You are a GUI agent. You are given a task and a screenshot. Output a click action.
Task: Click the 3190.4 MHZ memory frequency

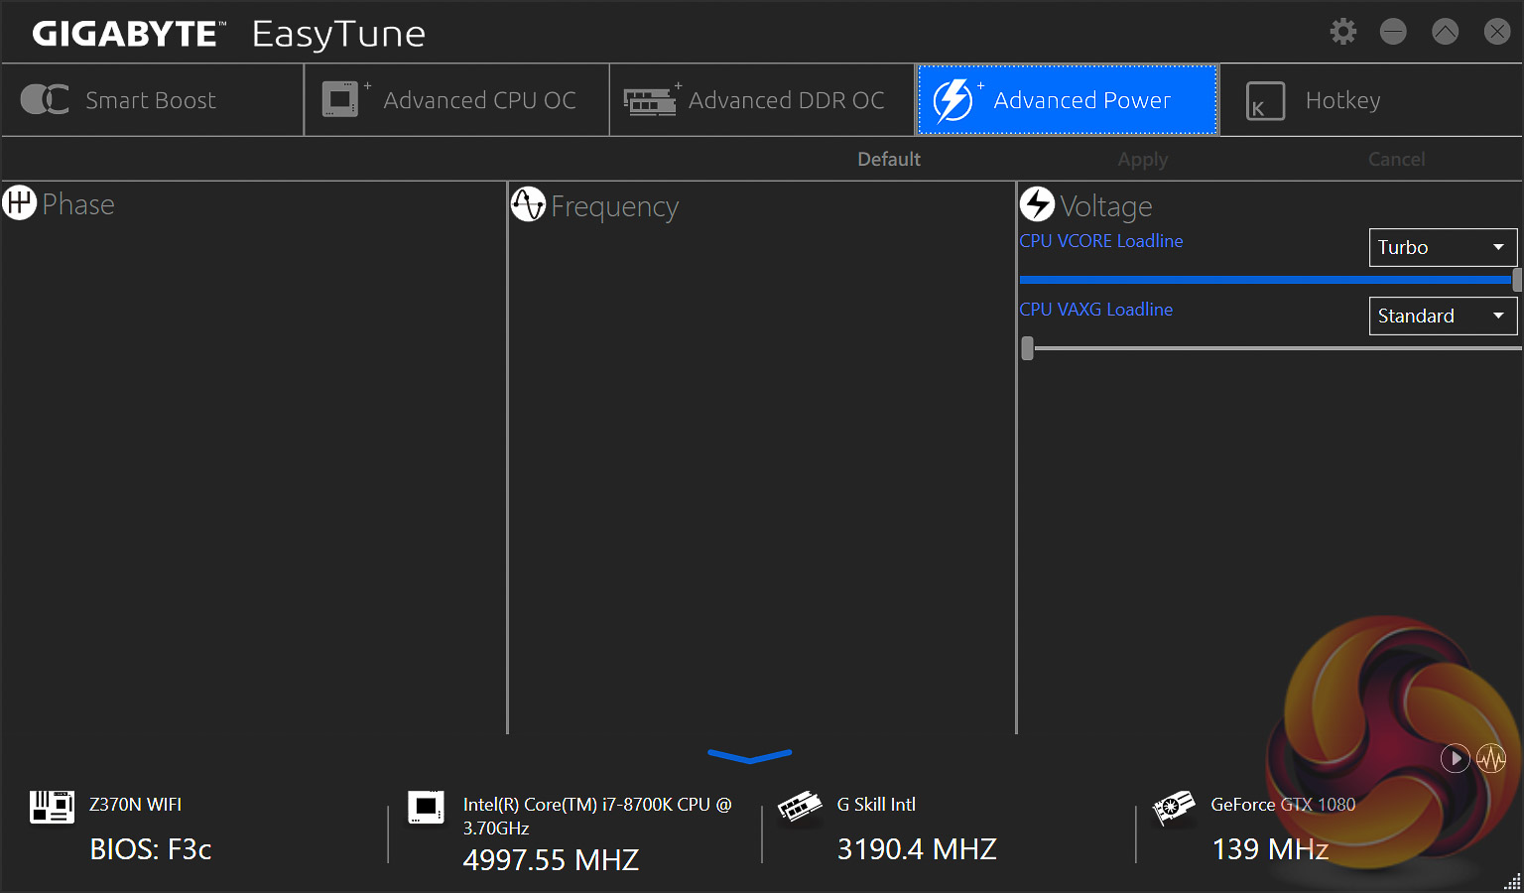(917, 849)
